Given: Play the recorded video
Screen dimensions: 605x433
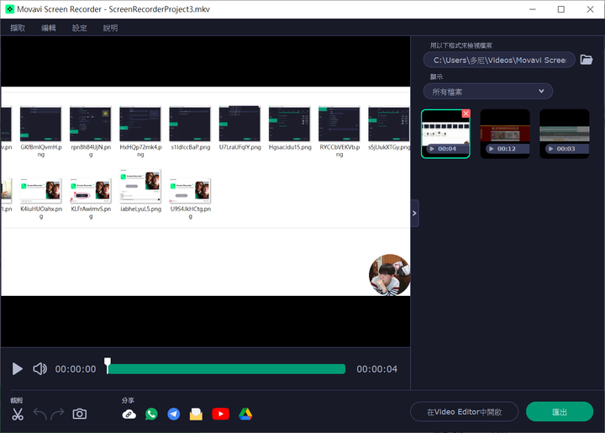Looking at the screenshot, I should tap(17, 369).
